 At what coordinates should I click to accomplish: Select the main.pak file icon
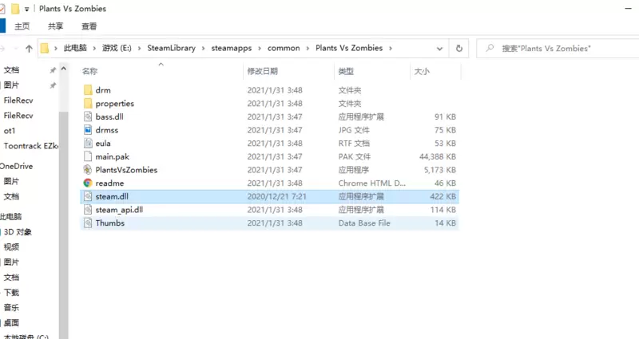pos(88,156)
